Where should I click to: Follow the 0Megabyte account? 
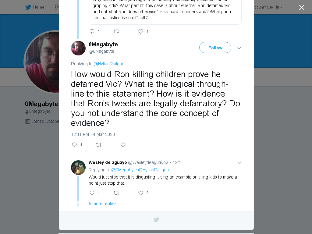coord(215,48)
